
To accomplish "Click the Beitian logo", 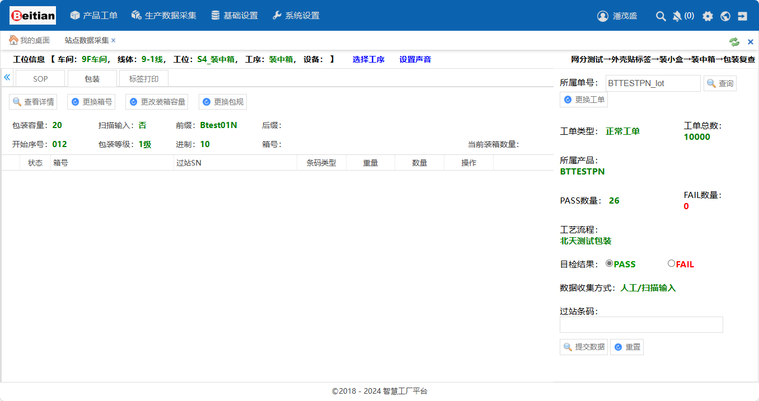I will [x=33, y=16].
